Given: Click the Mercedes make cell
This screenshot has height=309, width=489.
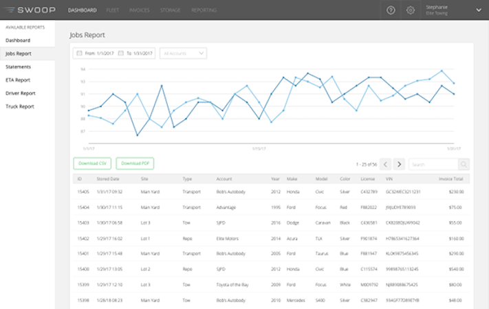Looking at the screenshot, I should click(296, 300).
